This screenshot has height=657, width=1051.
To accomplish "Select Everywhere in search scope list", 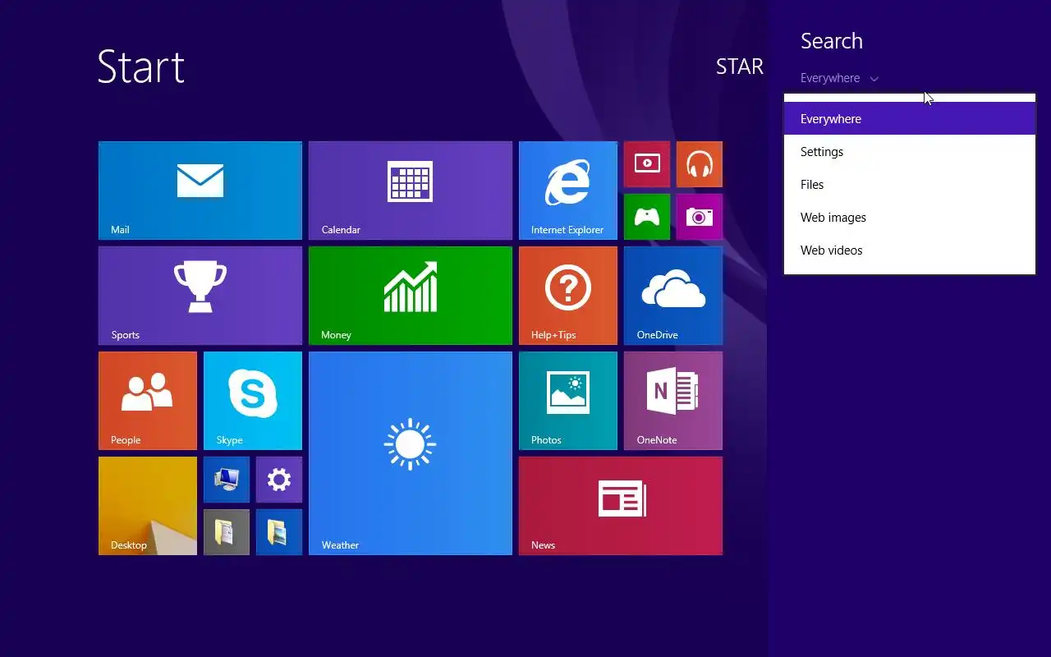I will click(x=910, y=119).
